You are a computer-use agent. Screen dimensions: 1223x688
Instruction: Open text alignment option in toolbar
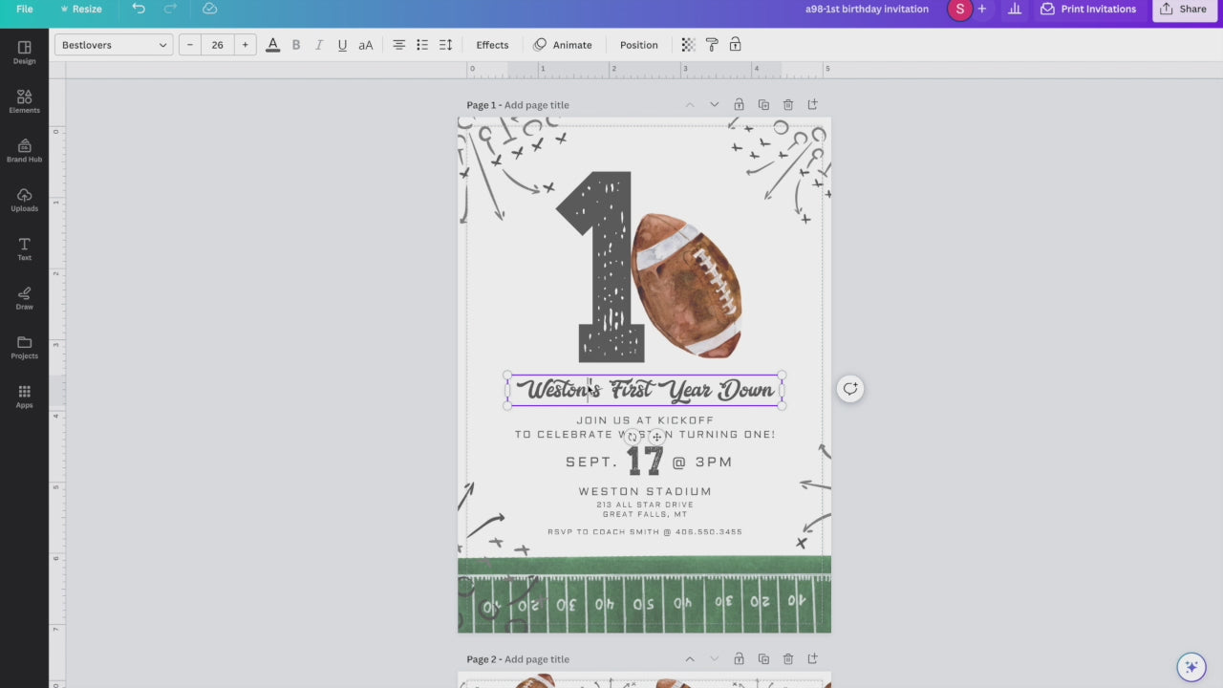[398, 45]
